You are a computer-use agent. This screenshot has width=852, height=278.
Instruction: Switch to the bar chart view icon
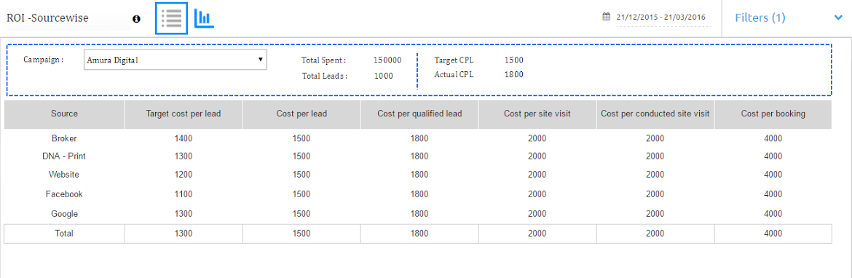pos(204,18)
